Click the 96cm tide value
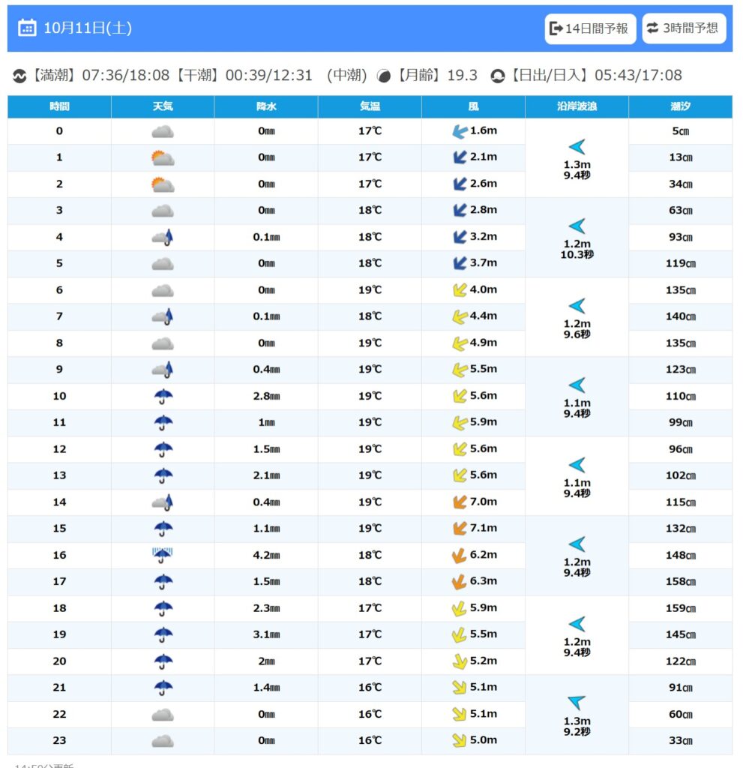Image resolution: width=743 pixels, height=768 pixels. point(681,449)
